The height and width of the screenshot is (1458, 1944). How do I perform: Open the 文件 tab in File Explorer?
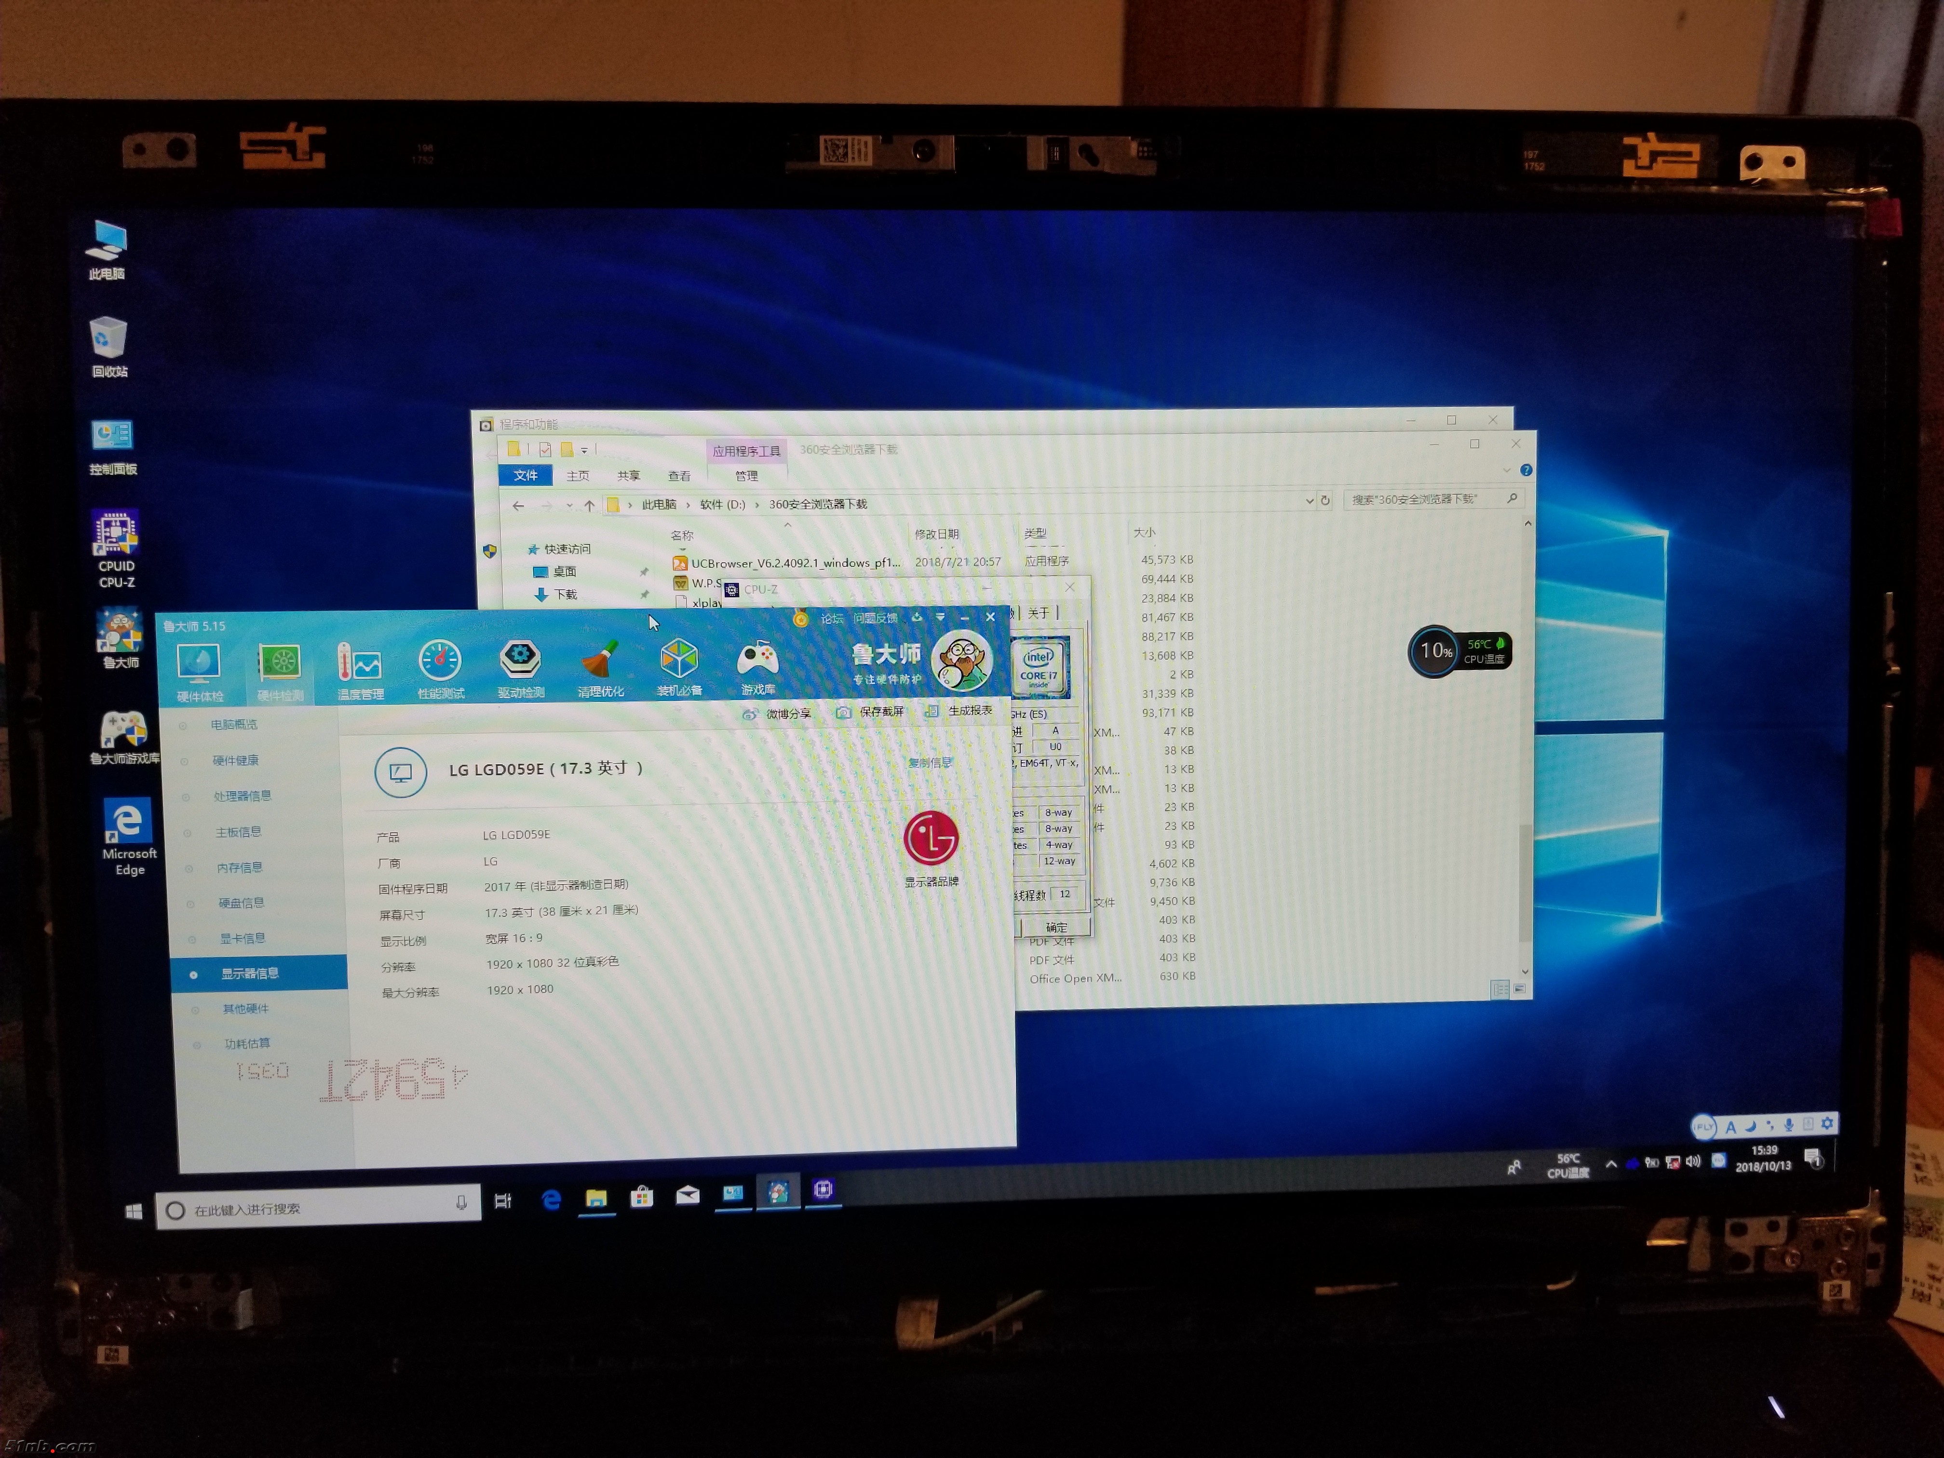(x=526, y=475)
